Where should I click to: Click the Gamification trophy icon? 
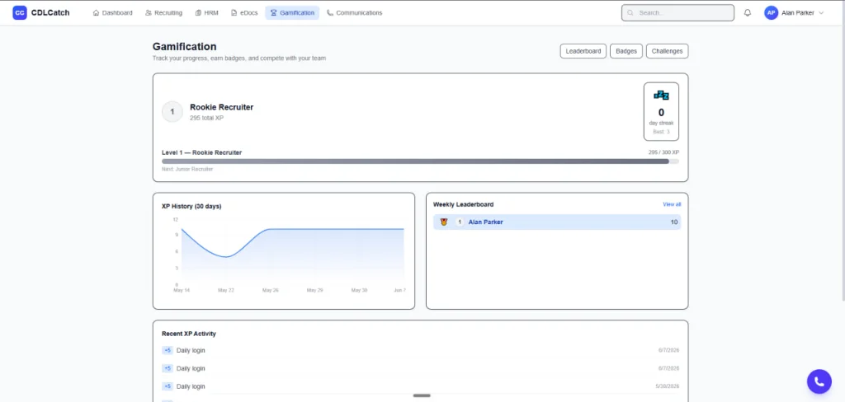point(273,13)
